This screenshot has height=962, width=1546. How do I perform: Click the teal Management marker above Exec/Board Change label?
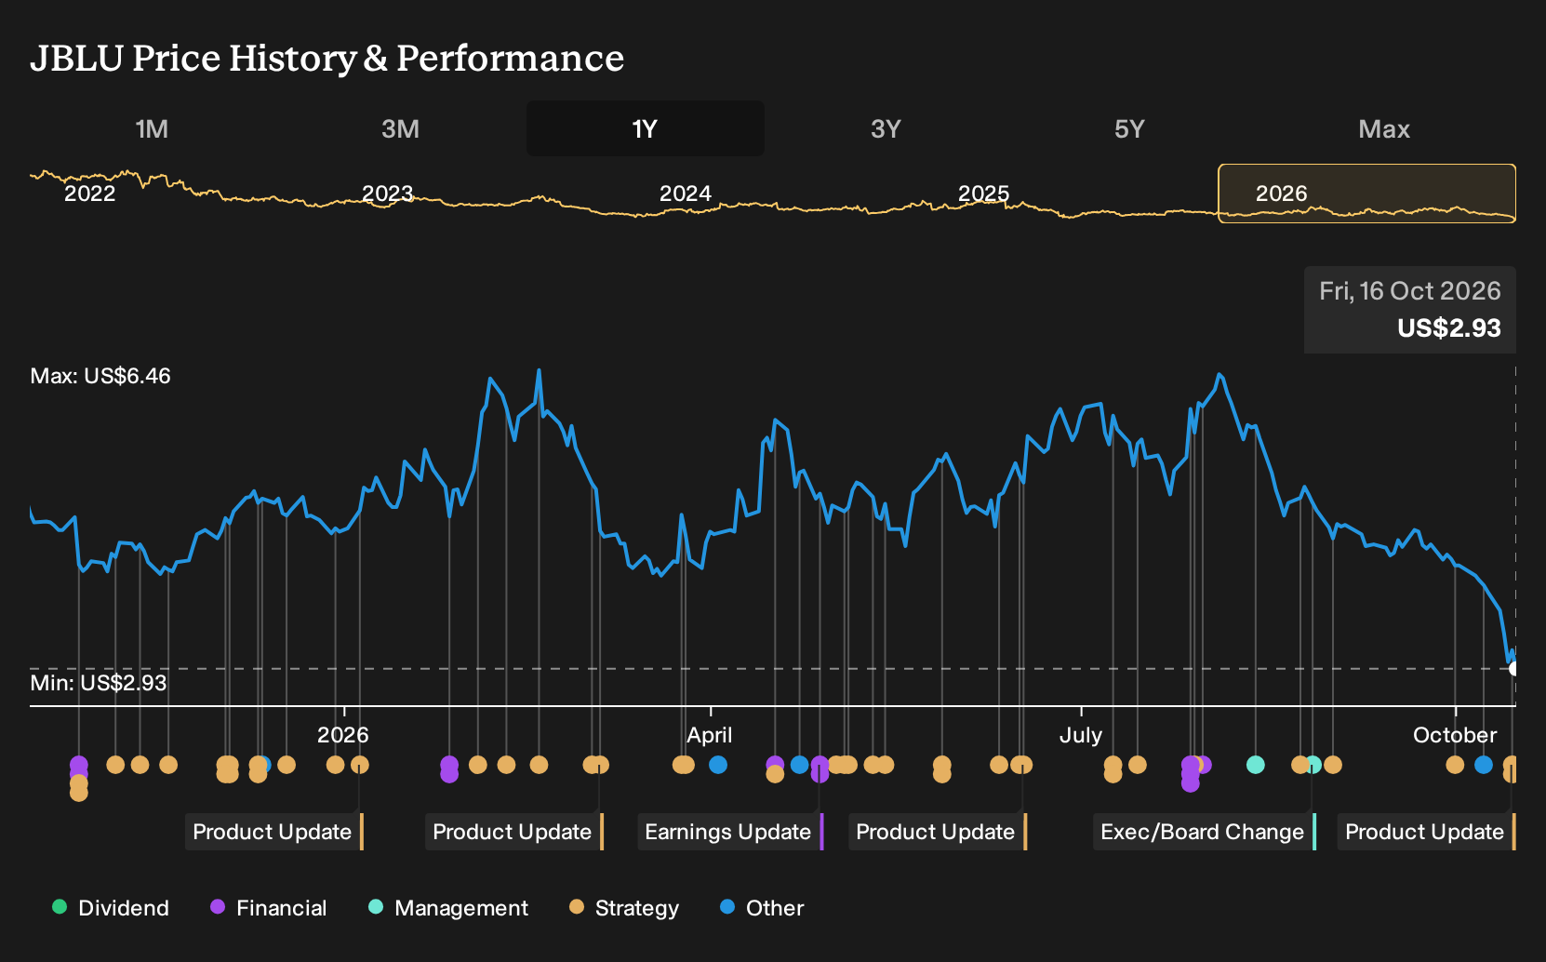point(1313,765)
